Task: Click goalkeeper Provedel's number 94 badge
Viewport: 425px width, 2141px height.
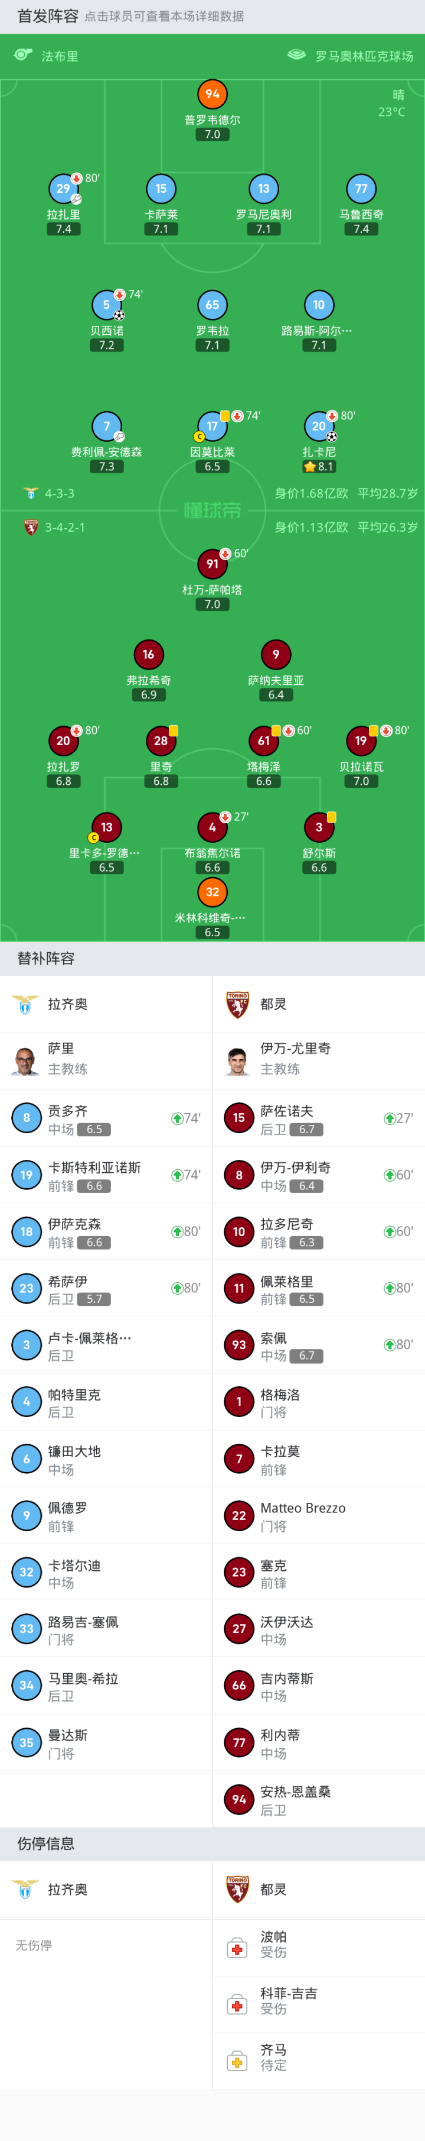Action: [x=212, y=94]
